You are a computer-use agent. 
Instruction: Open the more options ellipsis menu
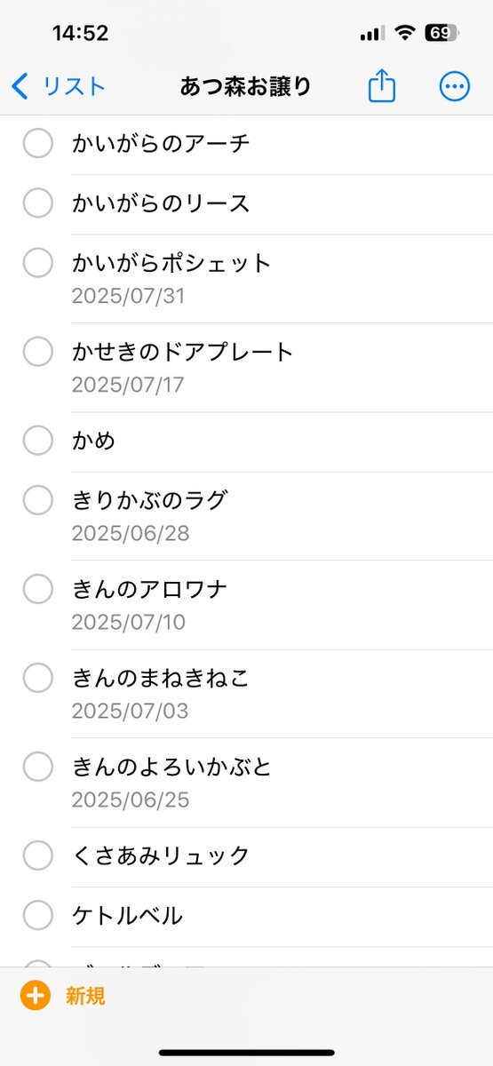[x=455, y=86]
